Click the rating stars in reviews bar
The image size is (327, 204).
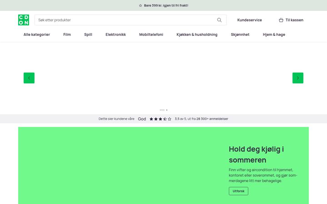pos(160,119)
